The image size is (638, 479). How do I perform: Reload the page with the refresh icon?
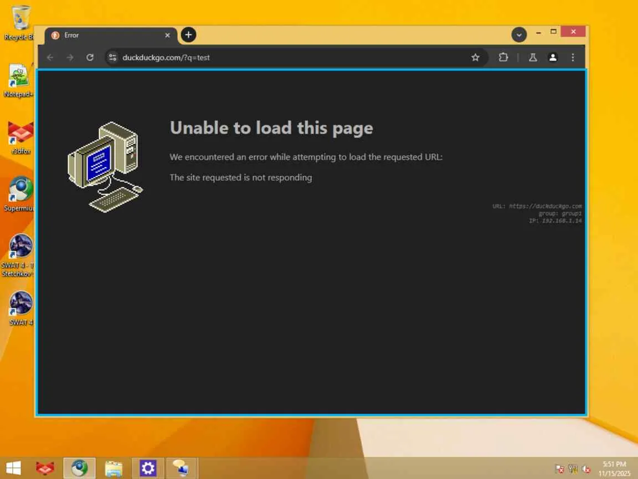pos(90,58)
